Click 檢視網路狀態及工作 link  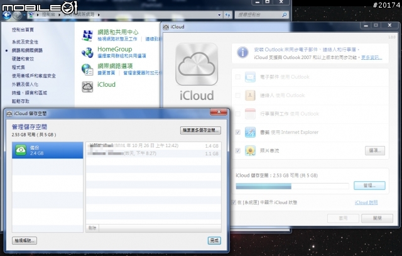point(117,39)
